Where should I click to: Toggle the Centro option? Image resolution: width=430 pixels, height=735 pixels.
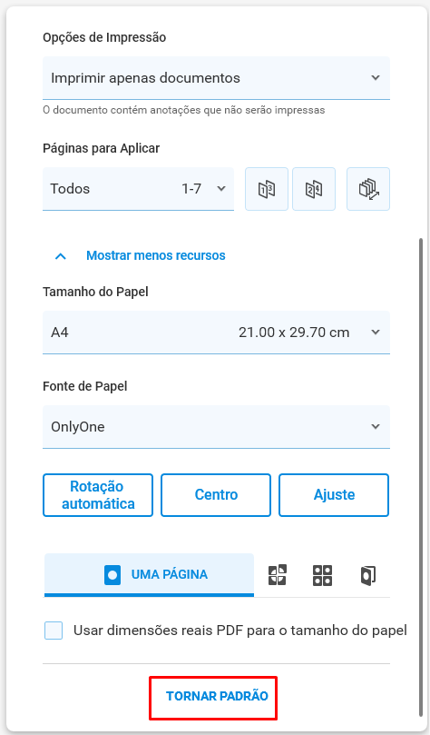(x=216, y=495)
